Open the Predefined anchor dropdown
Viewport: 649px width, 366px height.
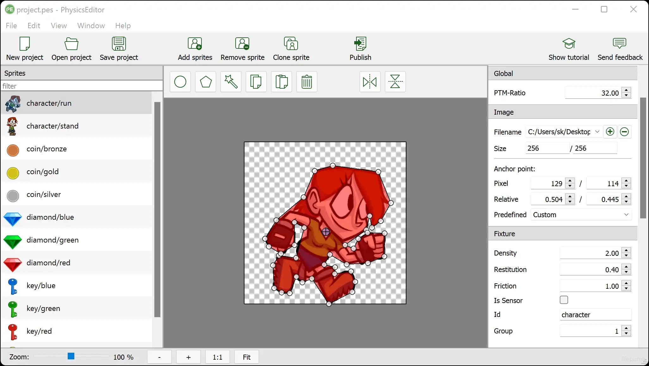(x=581, y=215)
